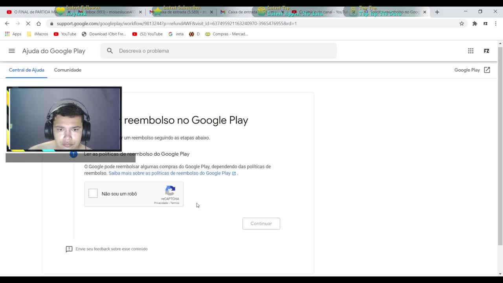
Task: Switch to Caixa de entrada (5.589) tab
Action: click(x=180, y=12)
